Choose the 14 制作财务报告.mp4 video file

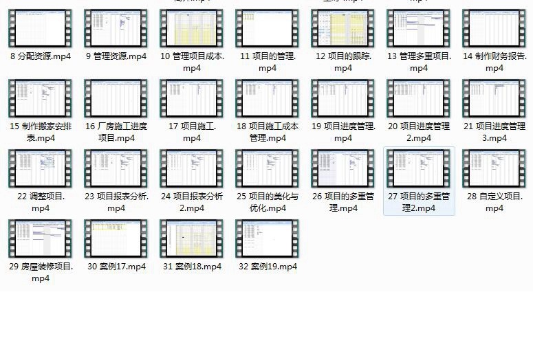pos(494,29)
